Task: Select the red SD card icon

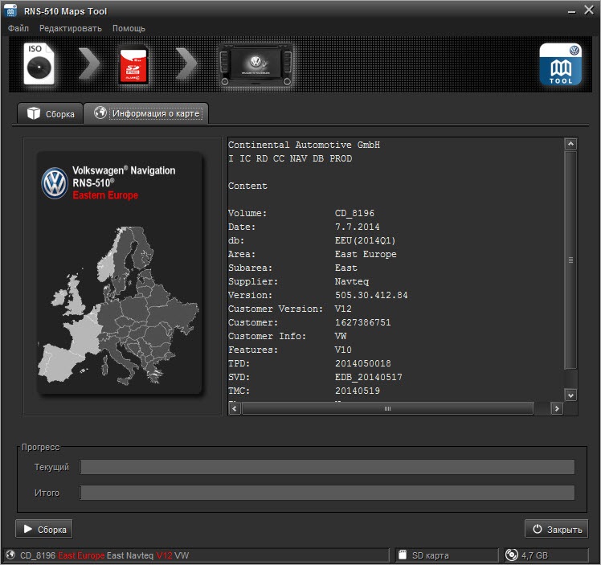Action: (133, 65)
